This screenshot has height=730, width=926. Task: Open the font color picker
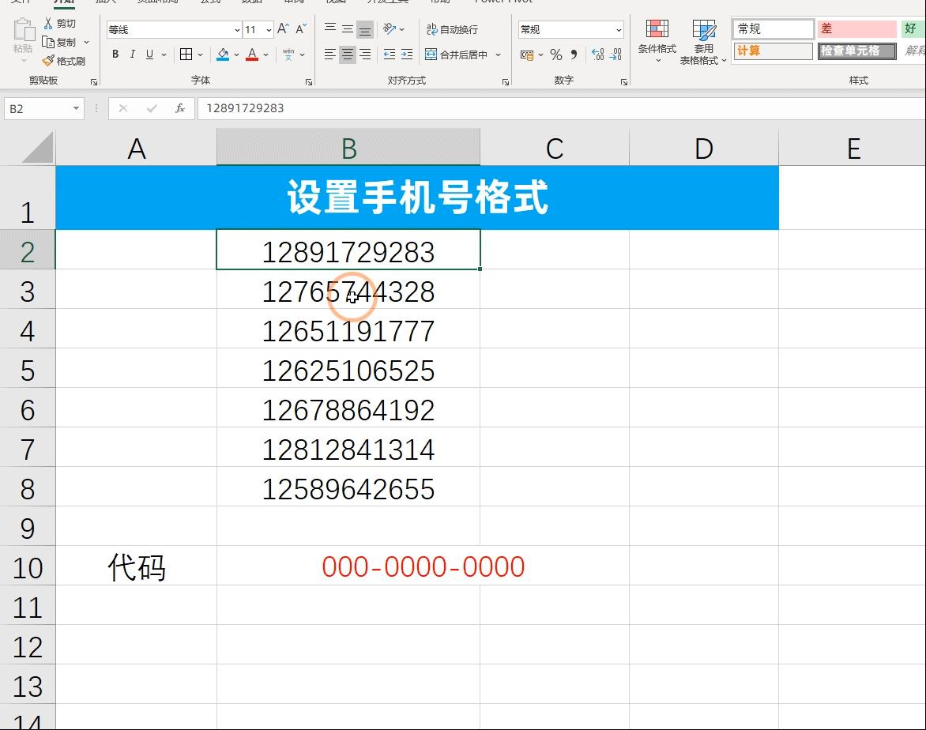tap(252, 55)
